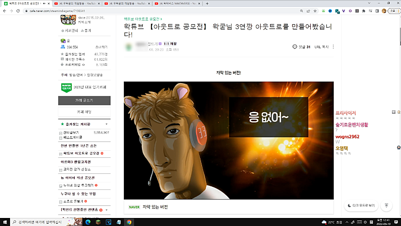Open the 통계 statistics link
The height and width of the screenshot is (226, 401).
(x=86, y=31)
